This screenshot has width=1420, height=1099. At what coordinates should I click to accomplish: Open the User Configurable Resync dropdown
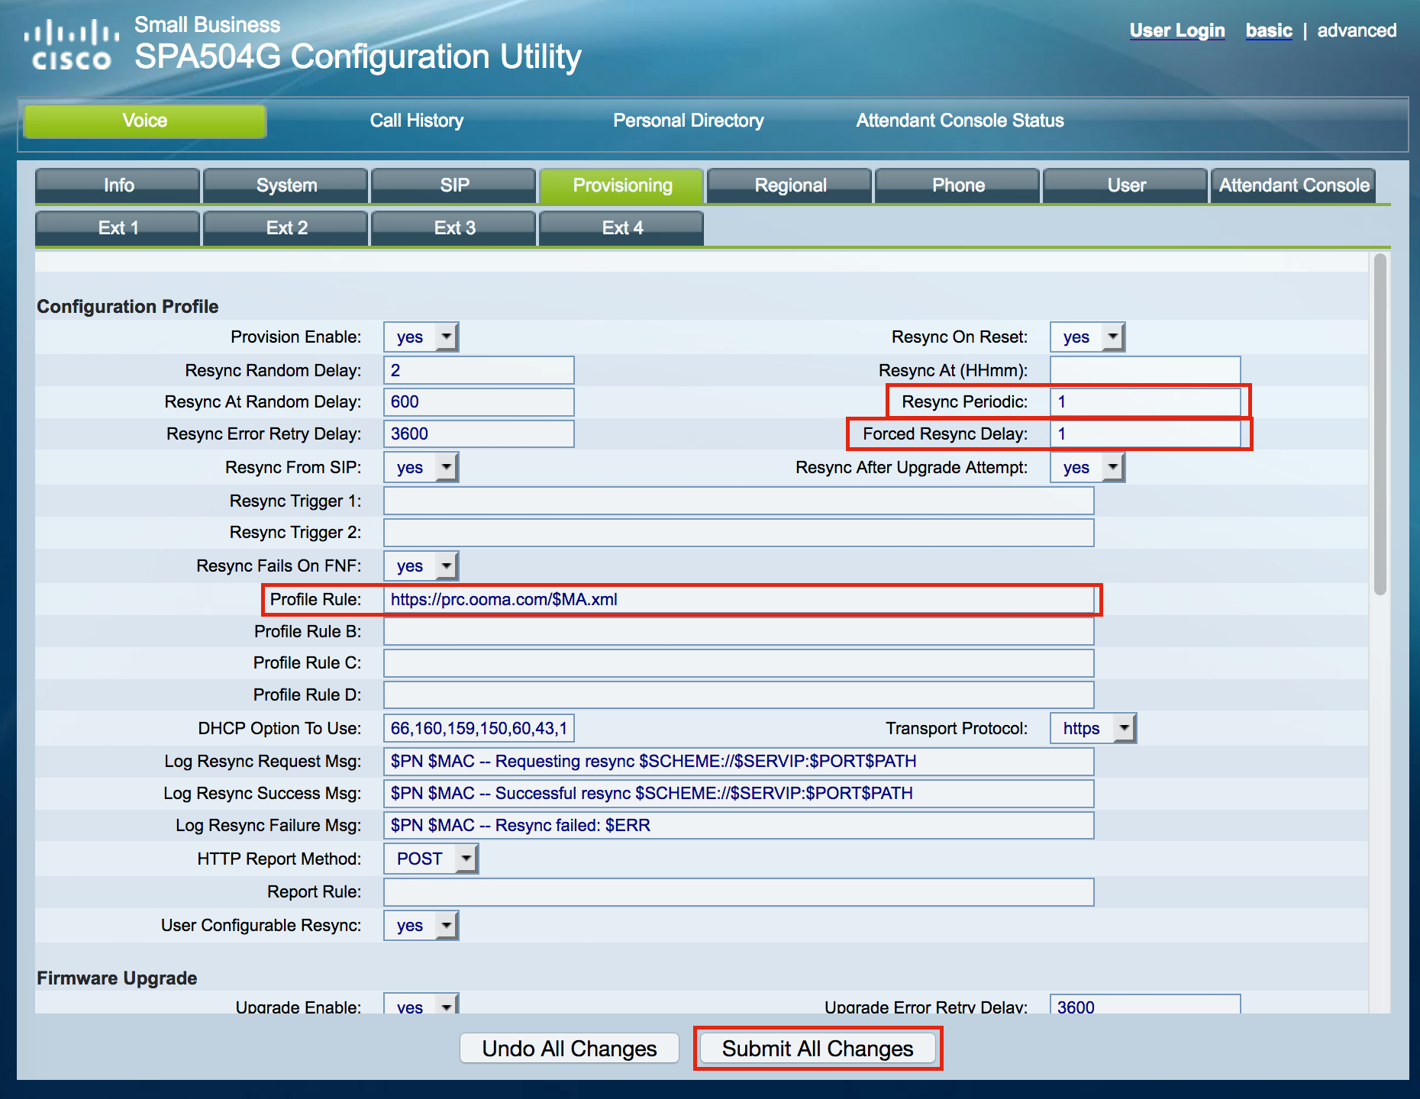pyautogui.click(x=421, y=926)
